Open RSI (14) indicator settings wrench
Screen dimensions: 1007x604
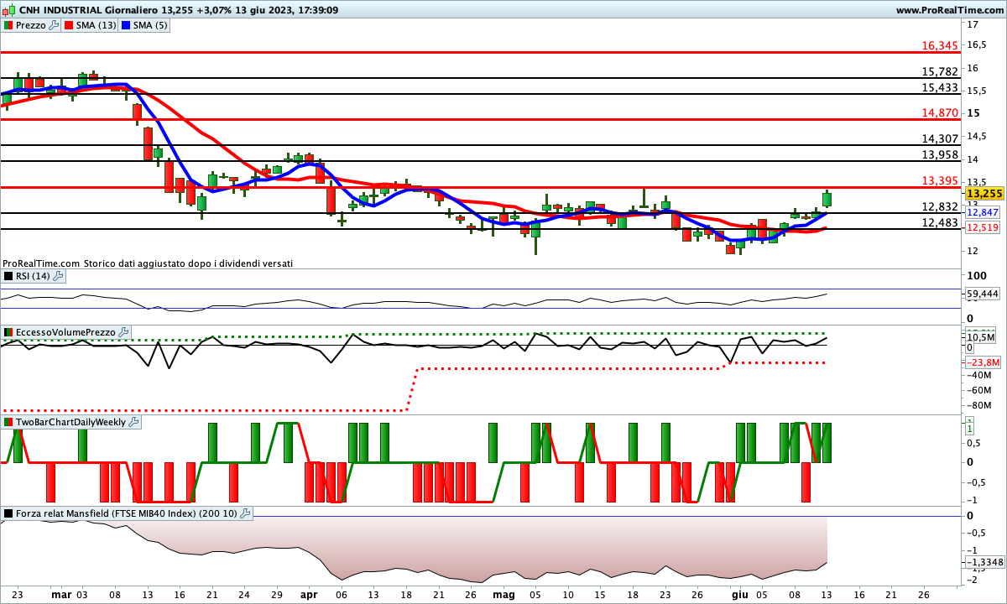pyautogui.click(x=58, y=276)
